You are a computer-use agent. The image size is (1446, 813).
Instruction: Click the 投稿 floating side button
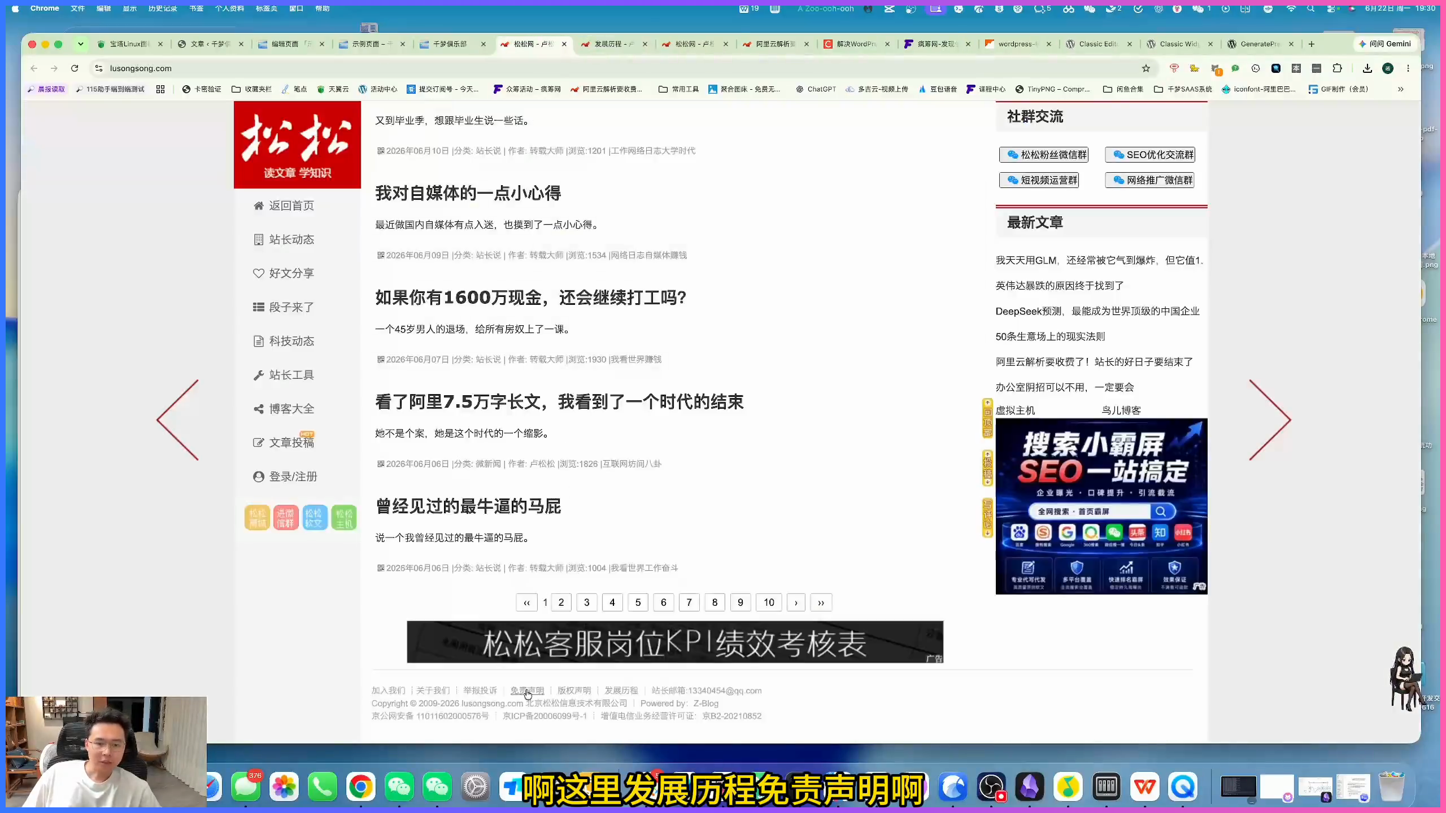coord(987,468)
